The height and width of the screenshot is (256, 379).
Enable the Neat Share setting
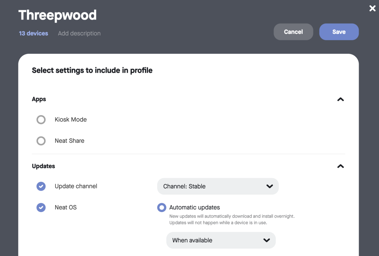pos(41,141)
